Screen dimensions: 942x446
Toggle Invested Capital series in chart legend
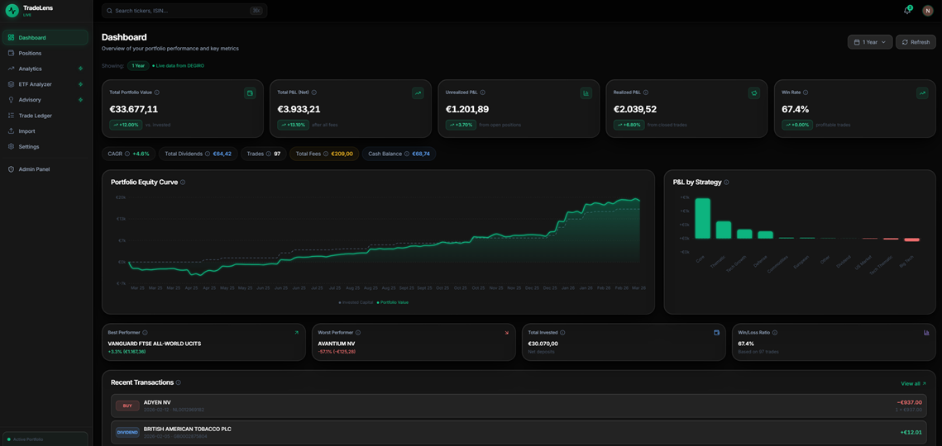[x=356, y=302]
